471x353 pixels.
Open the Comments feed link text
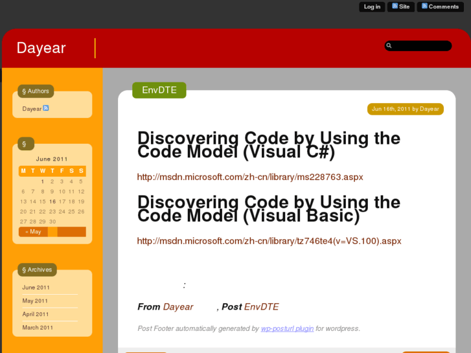pyautogui.click(x=443, y=6)
